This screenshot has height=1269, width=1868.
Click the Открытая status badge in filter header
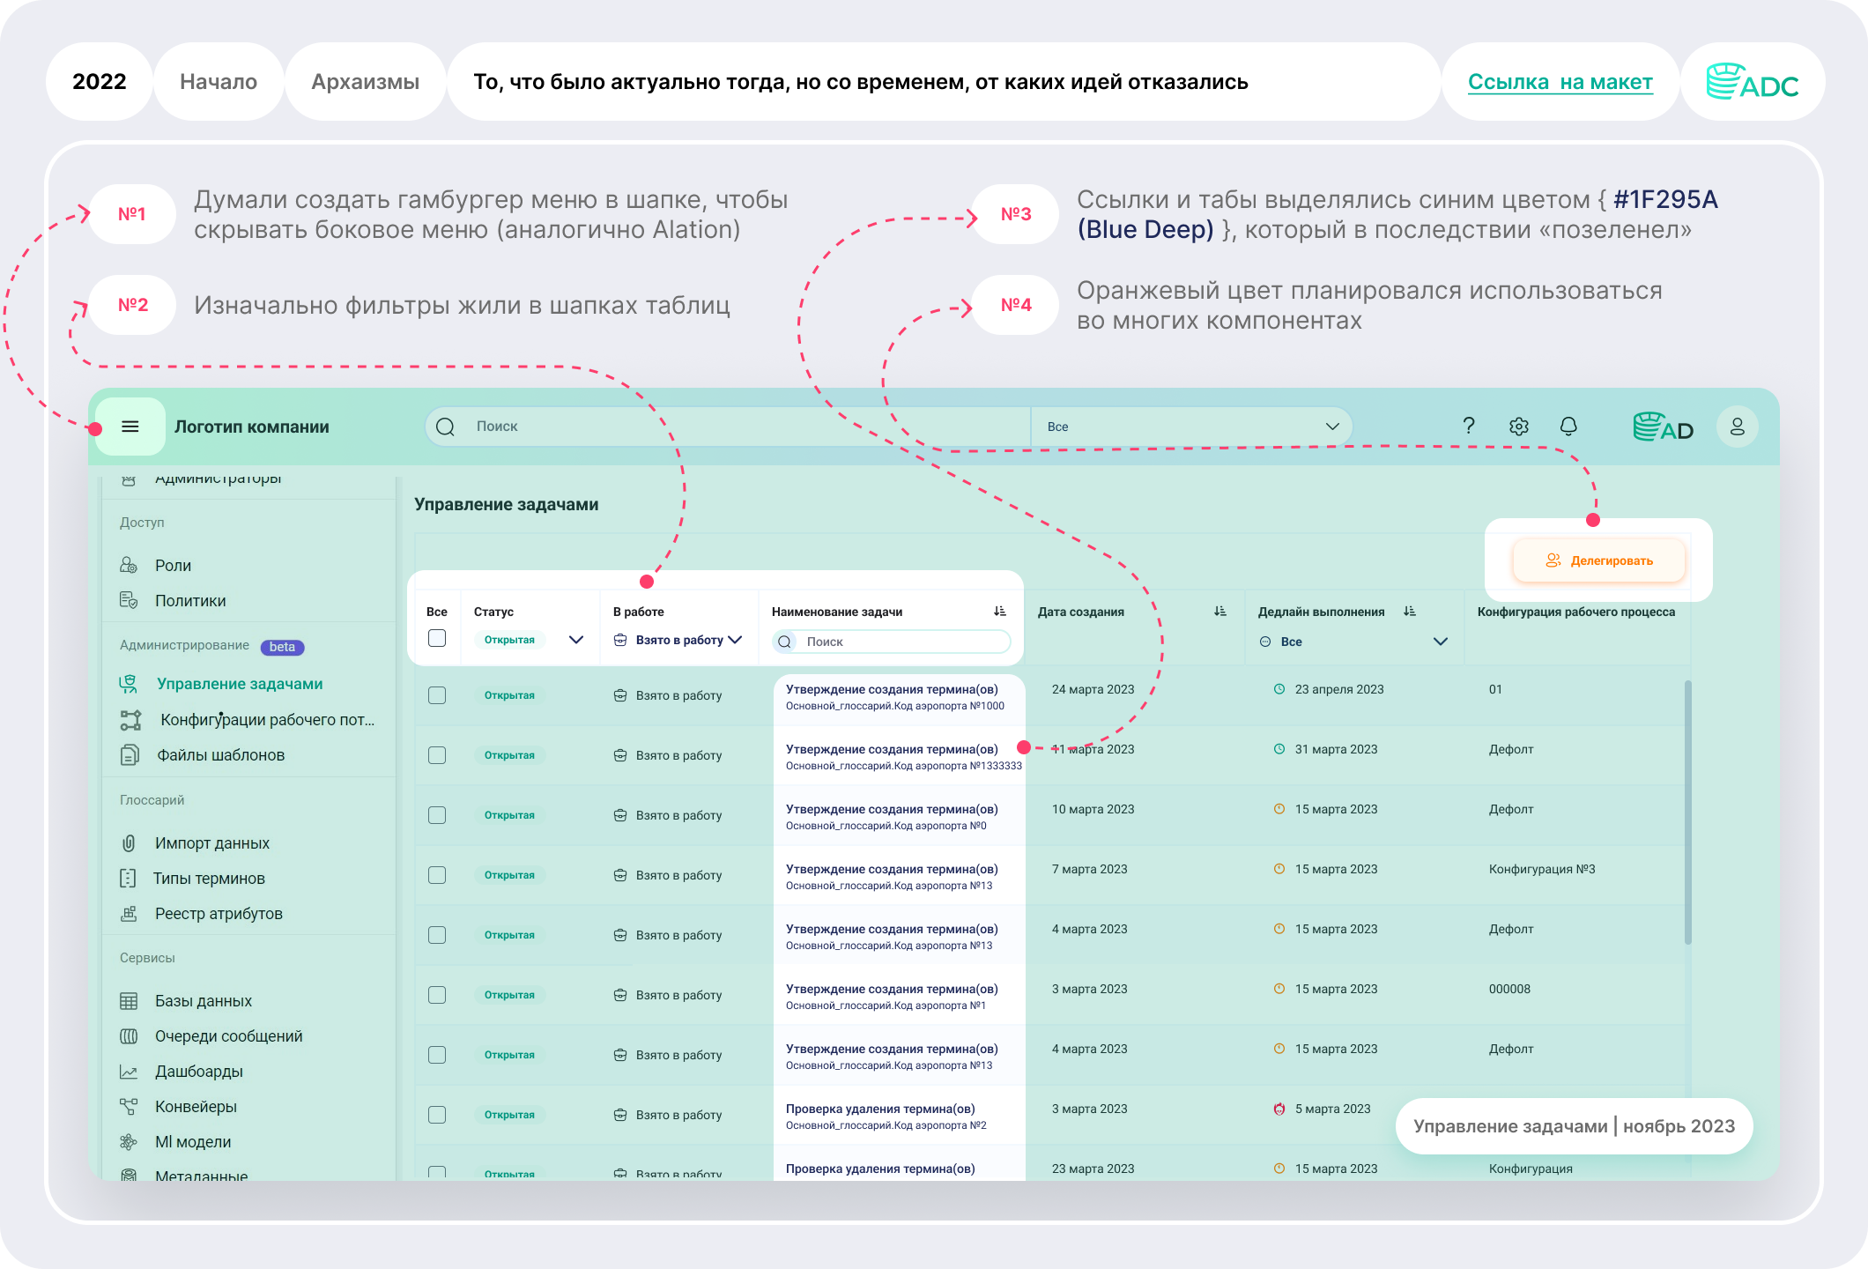tap(509, 640)
